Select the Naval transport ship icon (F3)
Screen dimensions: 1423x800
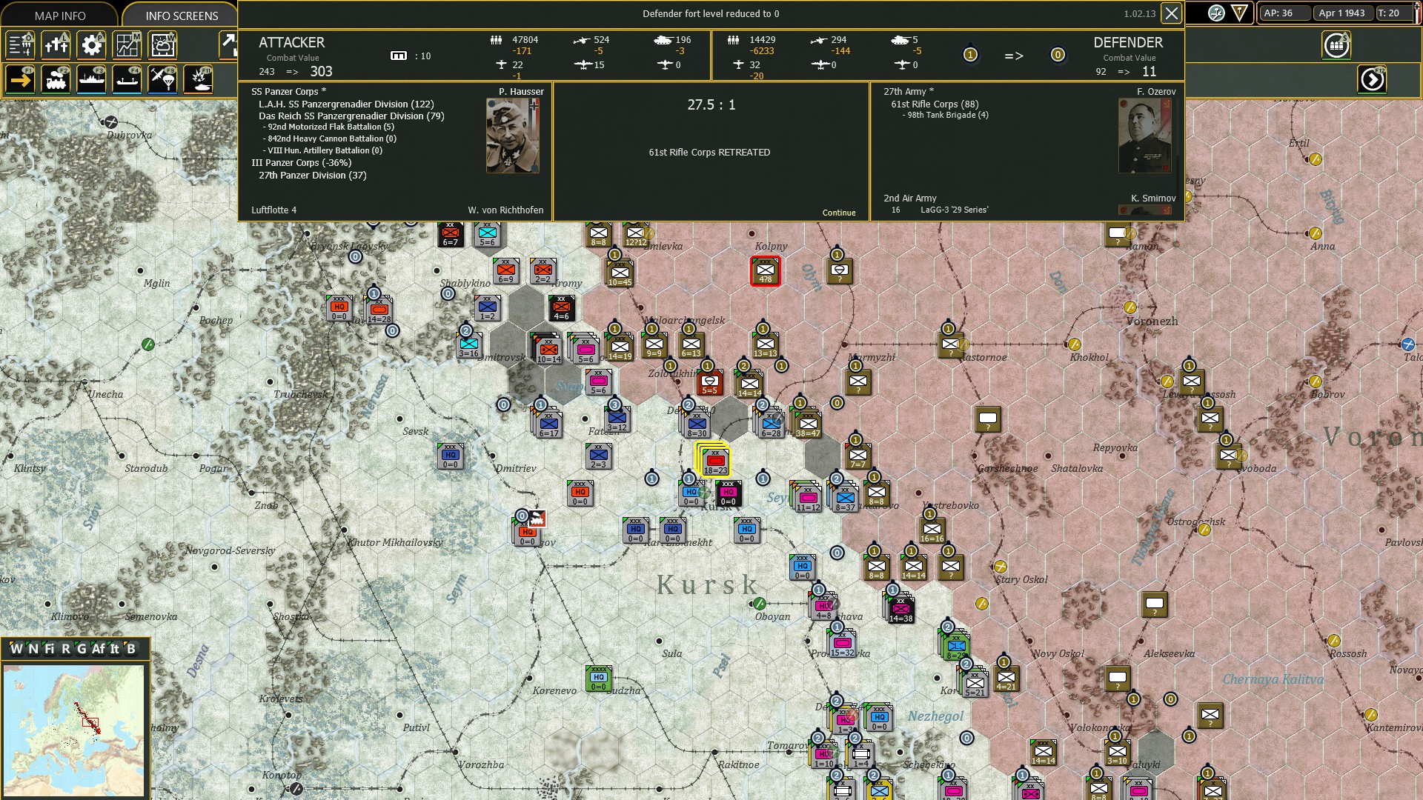92,80
